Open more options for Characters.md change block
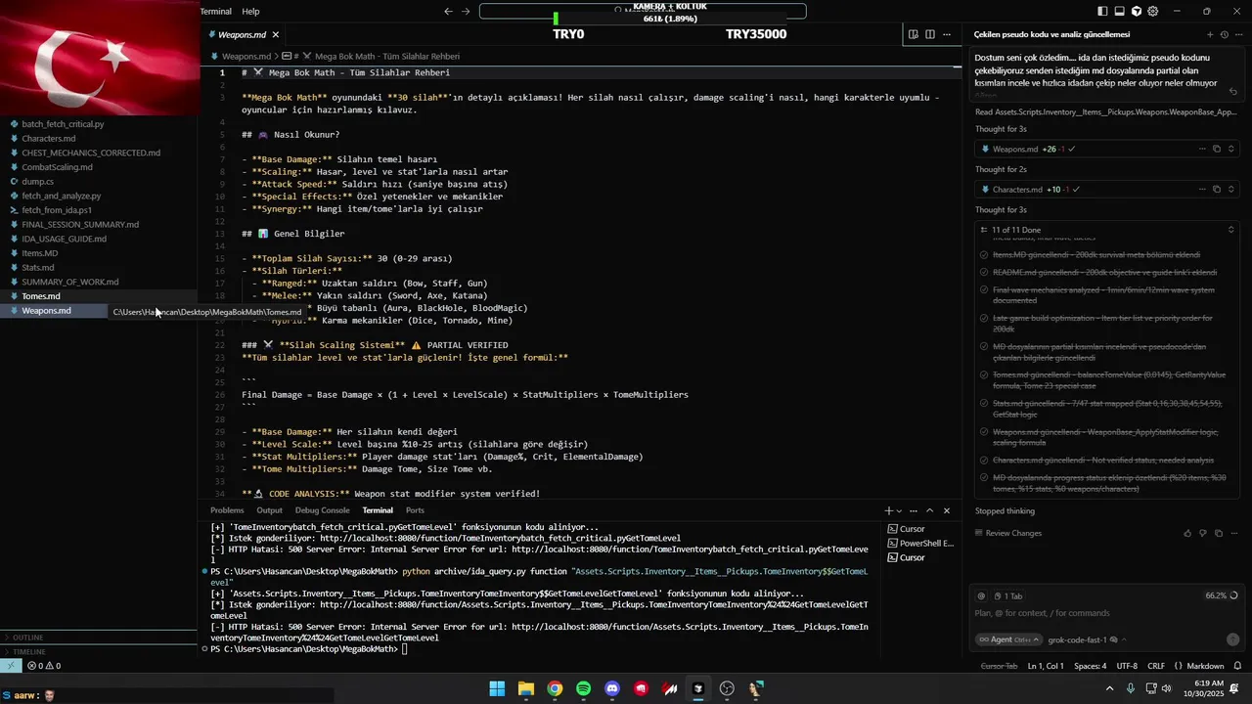The image size is (1252, 704). click(1202, 190)
